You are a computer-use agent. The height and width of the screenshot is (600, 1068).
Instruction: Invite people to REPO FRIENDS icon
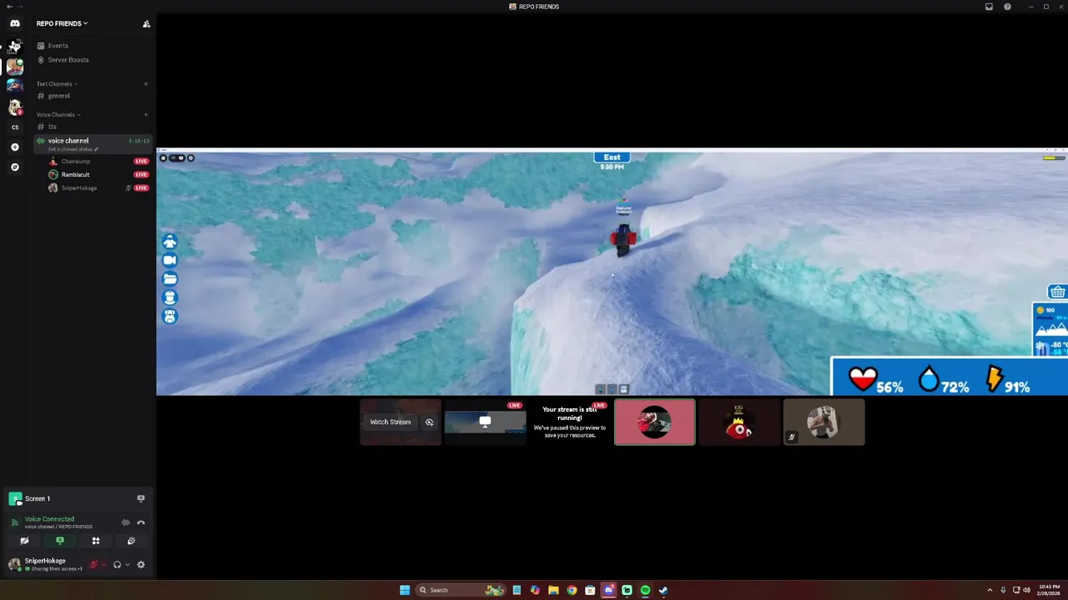(146, 24)
